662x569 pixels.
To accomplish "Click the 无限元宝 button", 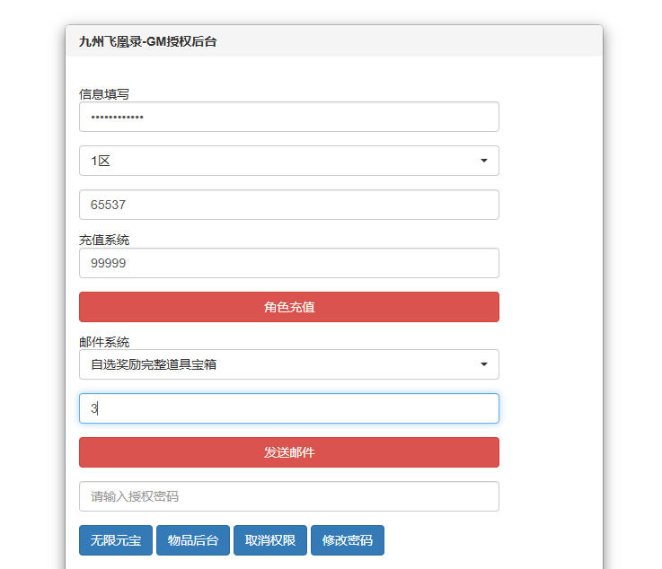I will coord(116,540).
